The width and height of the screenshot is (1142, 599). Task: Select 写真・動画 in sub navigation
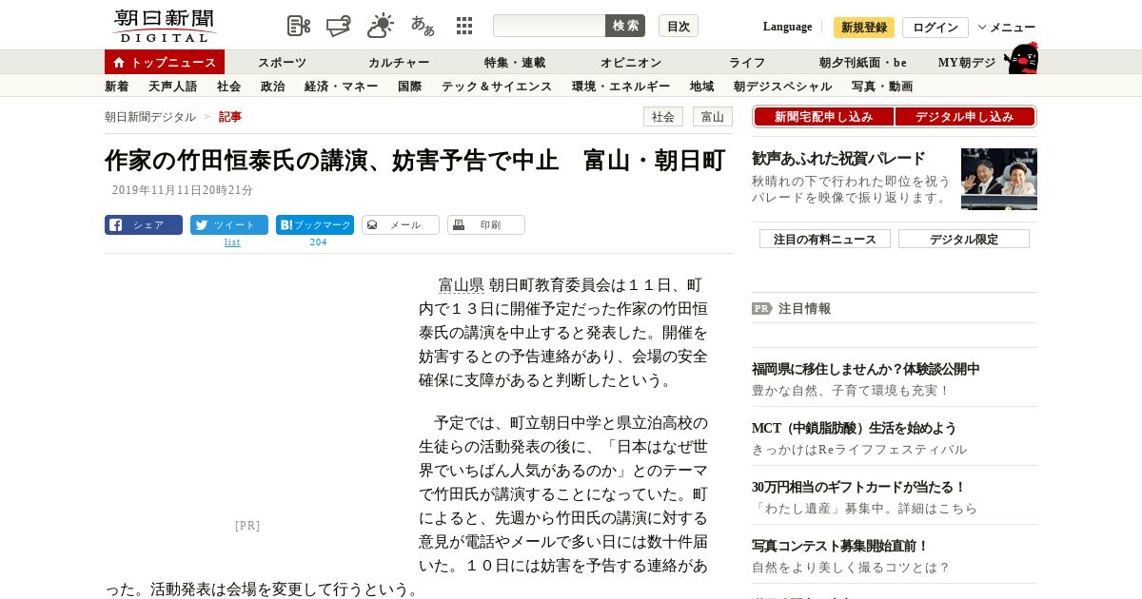point(882,86)
